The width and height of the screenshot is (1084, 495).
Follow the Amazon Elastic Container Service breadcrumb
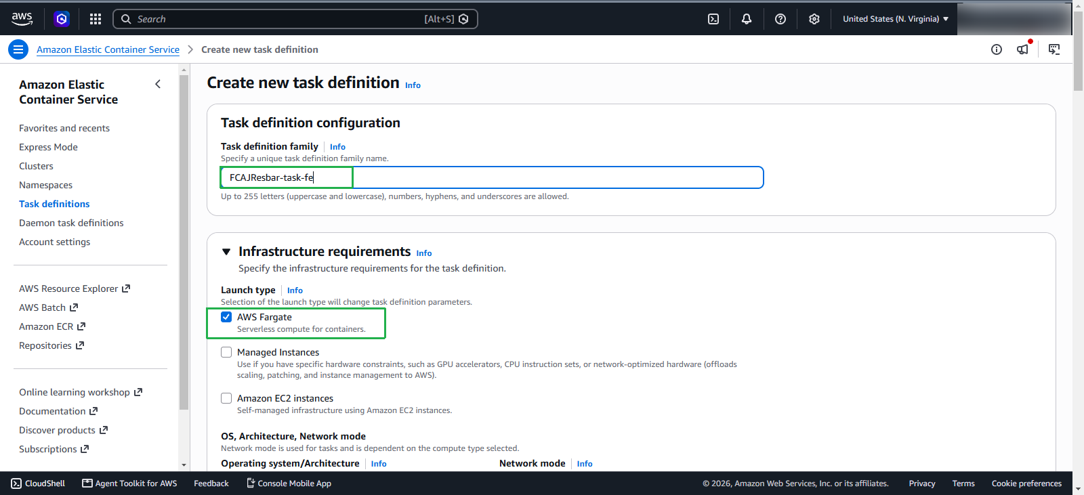tap(108, 49)
